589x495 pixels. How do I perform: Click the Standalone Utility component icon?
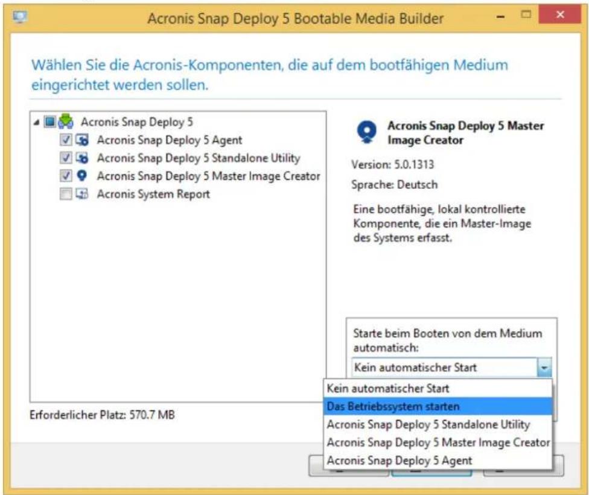click(x=82, y=158)
